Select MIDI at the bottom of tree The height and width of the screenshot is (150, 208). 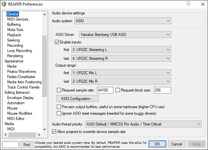pos(11,129)
